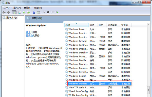Open the blue Help toolbar icon
The width and height of the screenshot is (152, 97).
(34, 12)
